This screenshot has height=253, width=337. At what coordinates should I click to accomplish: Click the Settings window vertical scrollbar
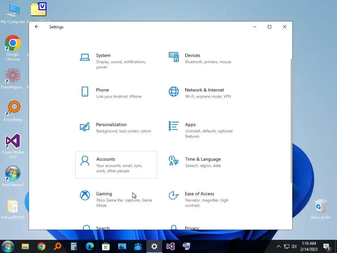coord(291,121)
